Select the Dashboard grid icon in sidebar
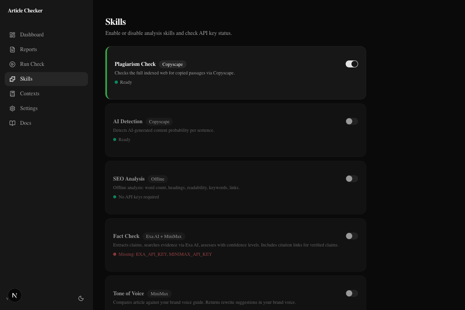The height and width of the screenshot is (310, 465). [x=12, y=35]
